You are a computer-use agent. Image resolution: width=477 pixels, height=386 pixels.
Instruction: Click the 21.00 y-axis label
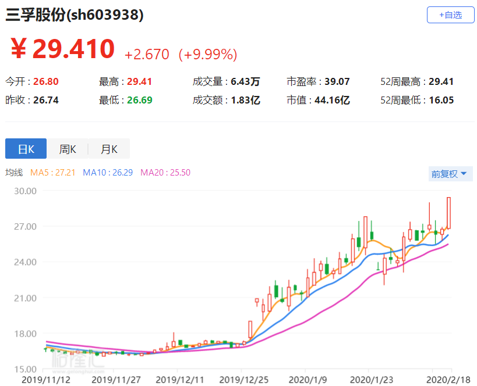pos(25,298)
